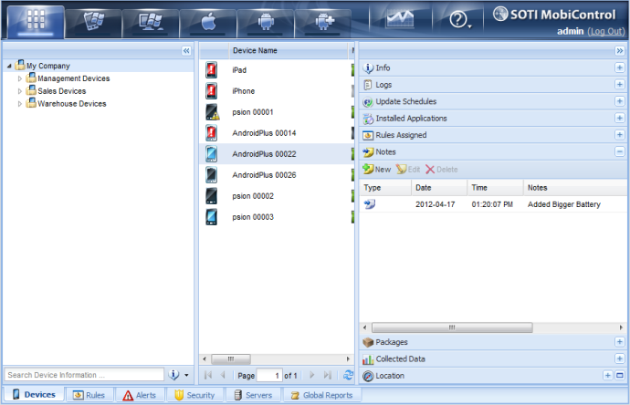The image size is (630, 405).
Task: Collapse the right details panel
Action: point(620,50)
